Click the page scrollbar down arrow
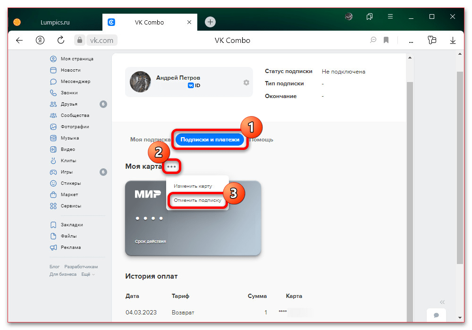 460,317
